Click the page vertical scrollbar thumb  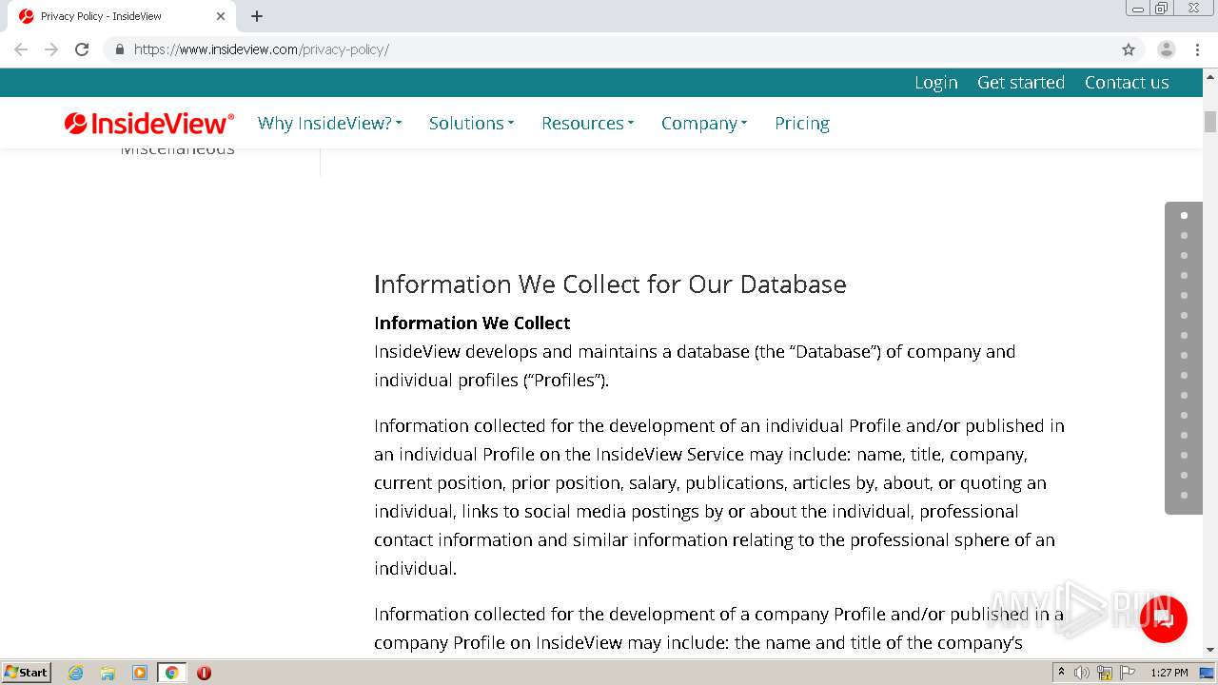click(1210, 122)
